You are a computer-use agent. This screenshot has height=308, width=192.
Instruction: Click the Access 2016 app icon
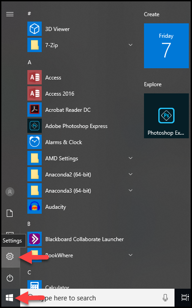pyautogui.click(x=35, y=93)
